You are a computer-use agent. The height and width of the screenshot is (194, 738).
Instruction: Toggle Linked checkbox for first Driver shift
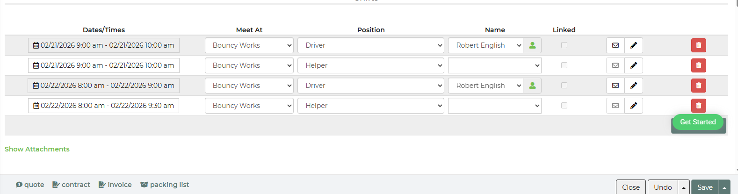pos(564,45)
